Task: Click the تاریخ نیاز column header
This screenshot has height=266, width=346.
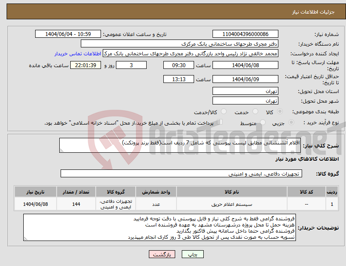Action: tap(36, 192)
